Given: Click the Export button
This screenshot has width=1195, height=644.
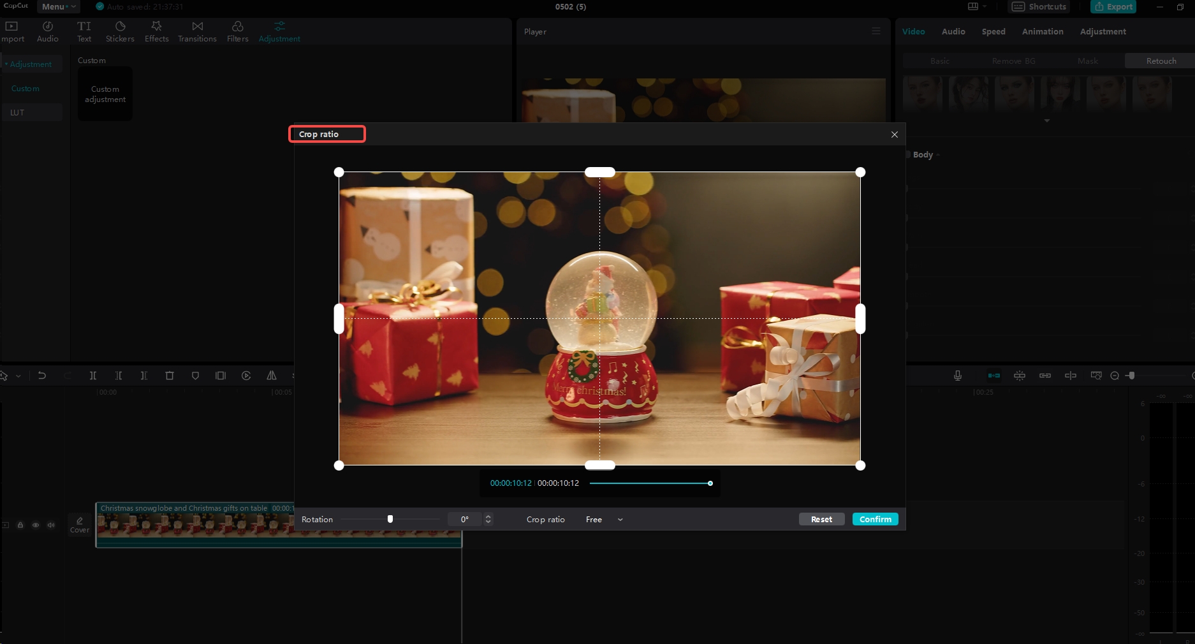Looking at the screenshot, I should point(1113,6).
